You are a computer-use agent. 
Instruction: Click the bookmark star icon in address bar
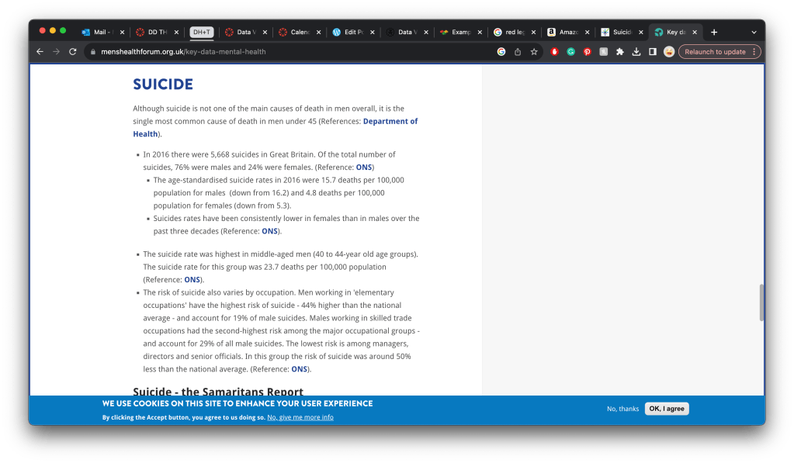click(x=534, y=52)
